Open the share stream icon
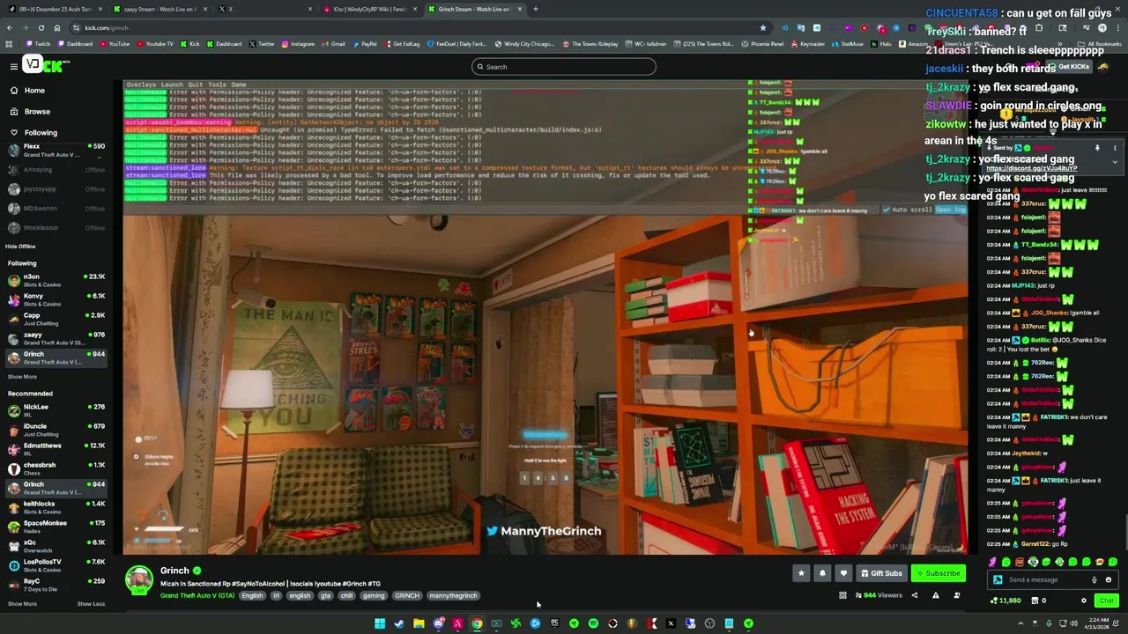Screen dimensions: 1128x634 tap(914, 595)
